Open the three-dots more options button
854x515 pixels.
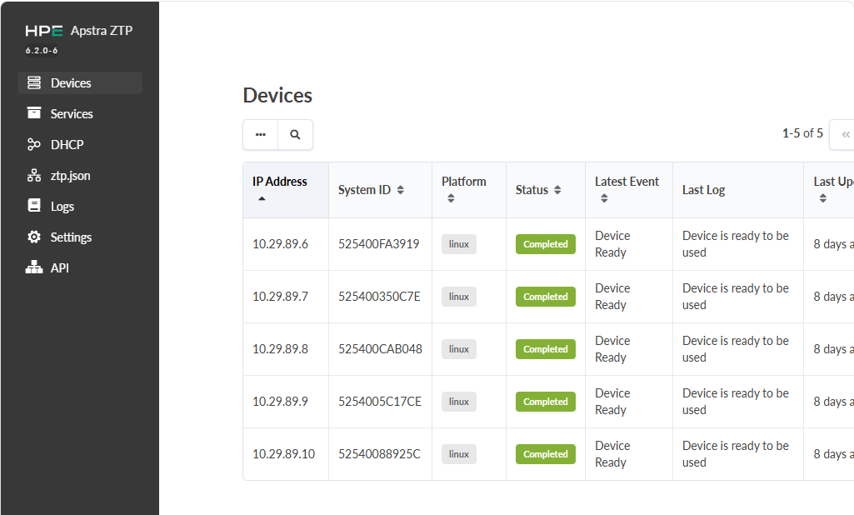point(260,135)
